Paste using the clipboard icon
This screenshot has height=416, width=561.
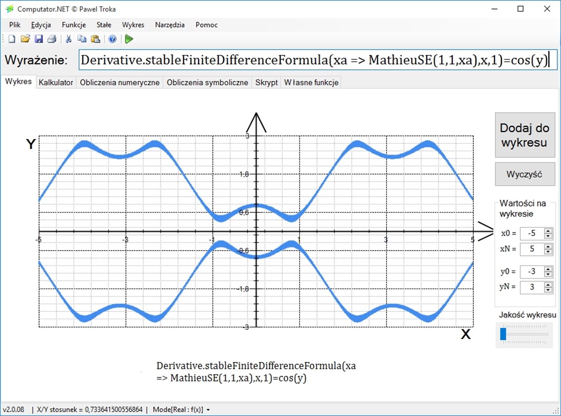96,39
